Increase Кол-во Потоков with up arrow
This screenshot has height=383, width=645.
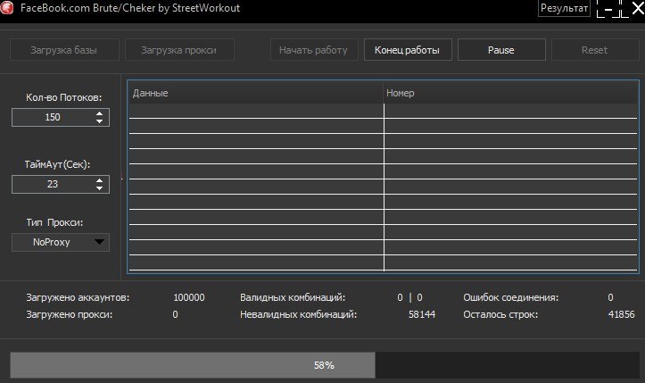tap(99, 113)
